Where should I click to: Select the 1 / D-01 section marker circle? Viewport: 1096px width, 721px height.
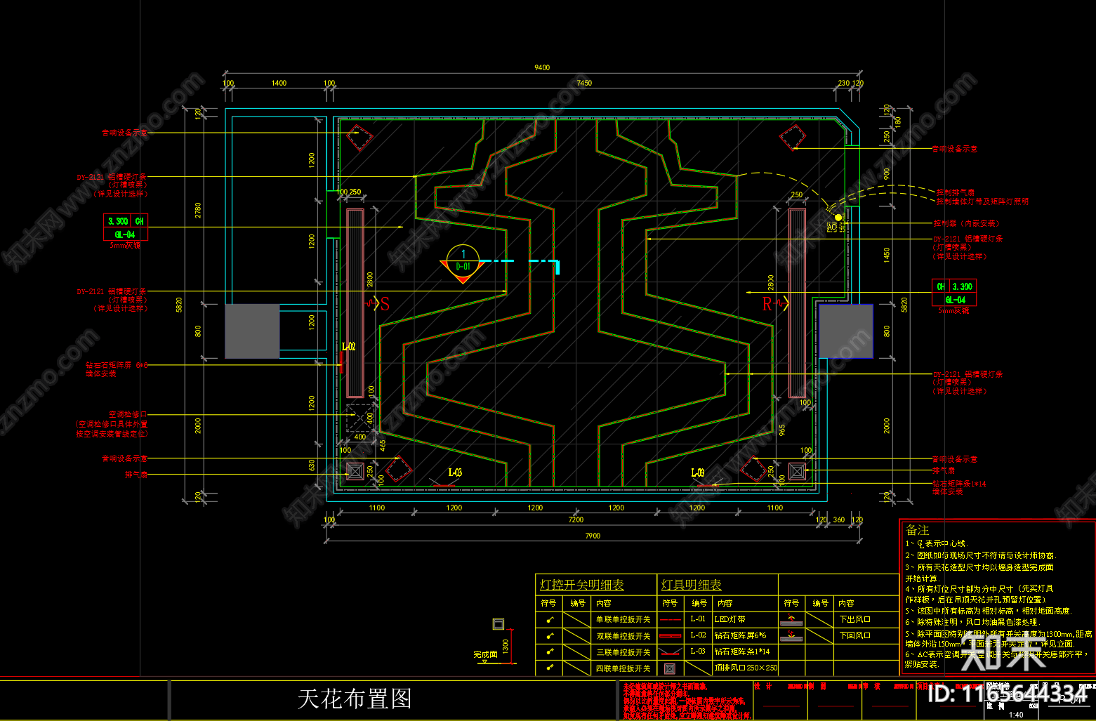463,260
